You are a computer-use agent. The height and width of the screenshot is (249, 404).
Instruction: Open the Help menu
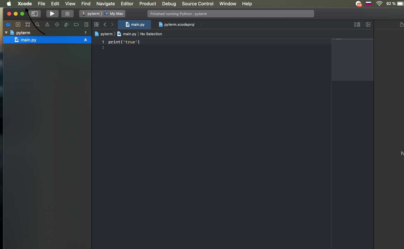coord(247,3)
